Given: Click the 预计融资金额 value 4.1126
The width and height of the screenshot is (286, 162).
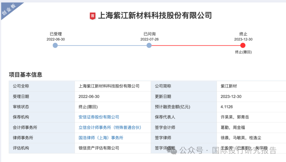Looking at the screenshot, I should tap(227, 107).
